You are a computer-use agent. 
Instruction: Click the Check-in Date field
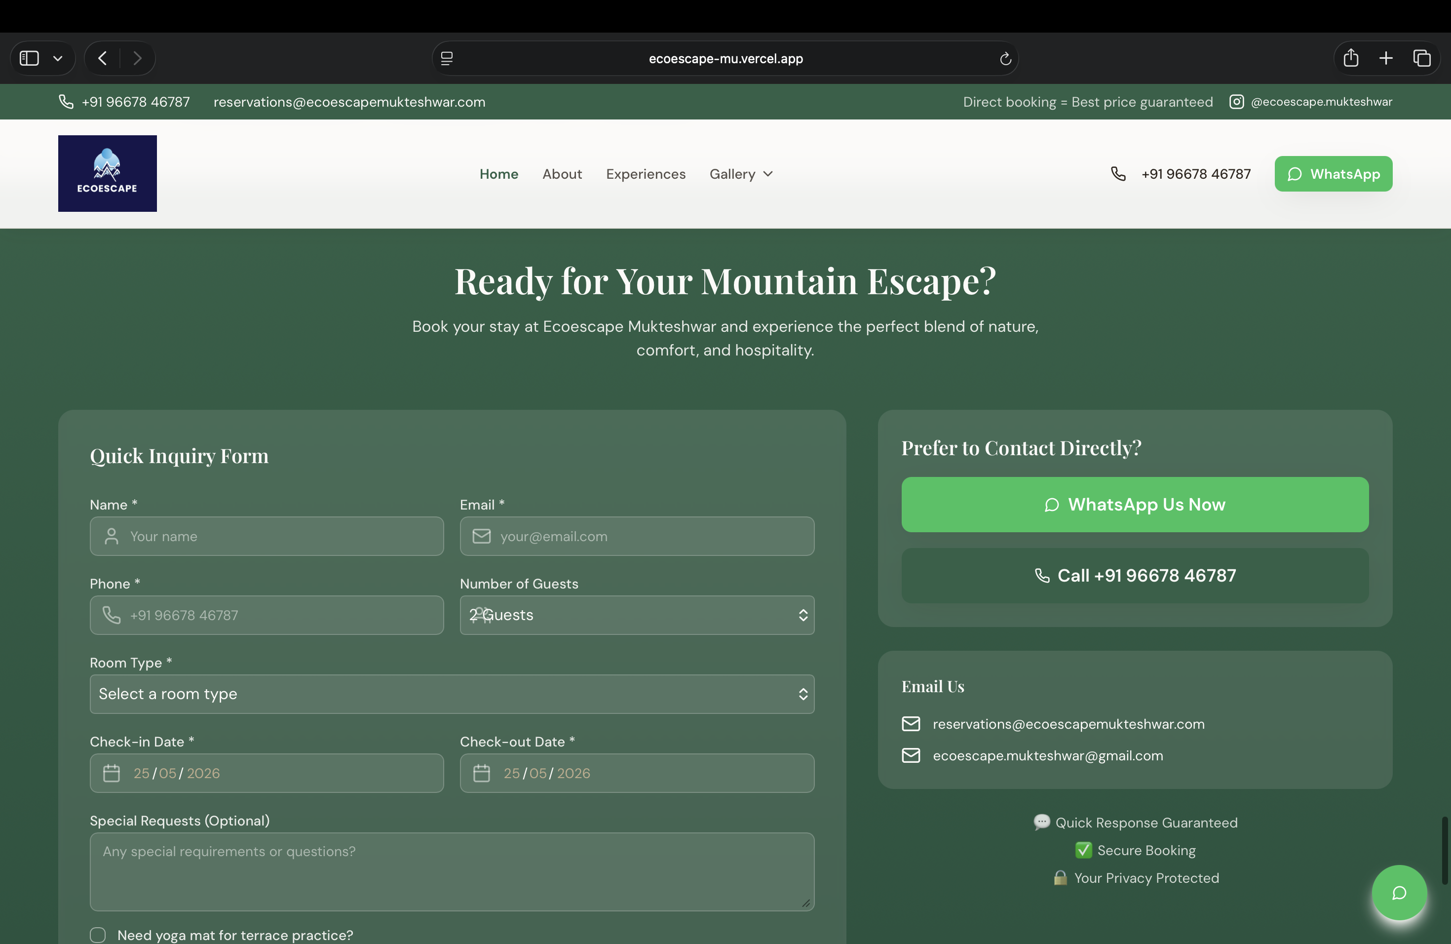(267, 773)
